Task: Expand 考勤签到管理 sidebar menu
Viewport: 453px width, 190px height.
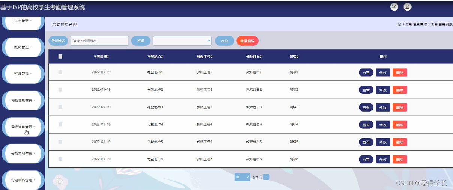Action: [x=23, y=154]
